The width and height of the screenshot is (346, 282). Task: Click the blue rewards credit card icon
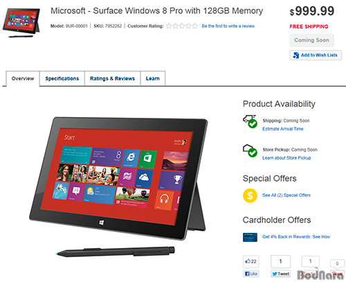[250, 237]
